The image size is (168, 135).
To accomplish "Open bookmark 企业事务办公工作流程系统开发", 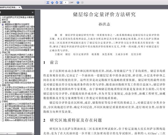I will [20, 104].
